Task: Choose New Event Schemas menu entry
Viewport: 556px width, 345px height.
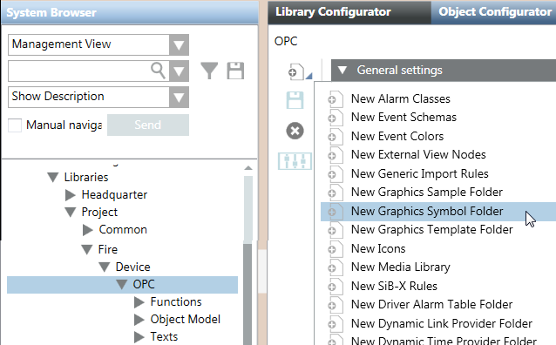Action: (x=403, y=118)
